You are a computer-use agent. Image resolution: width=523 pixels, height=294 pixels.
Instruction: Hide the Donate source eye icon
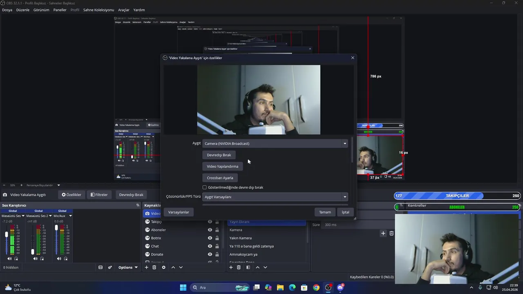(x=210, y=254)
